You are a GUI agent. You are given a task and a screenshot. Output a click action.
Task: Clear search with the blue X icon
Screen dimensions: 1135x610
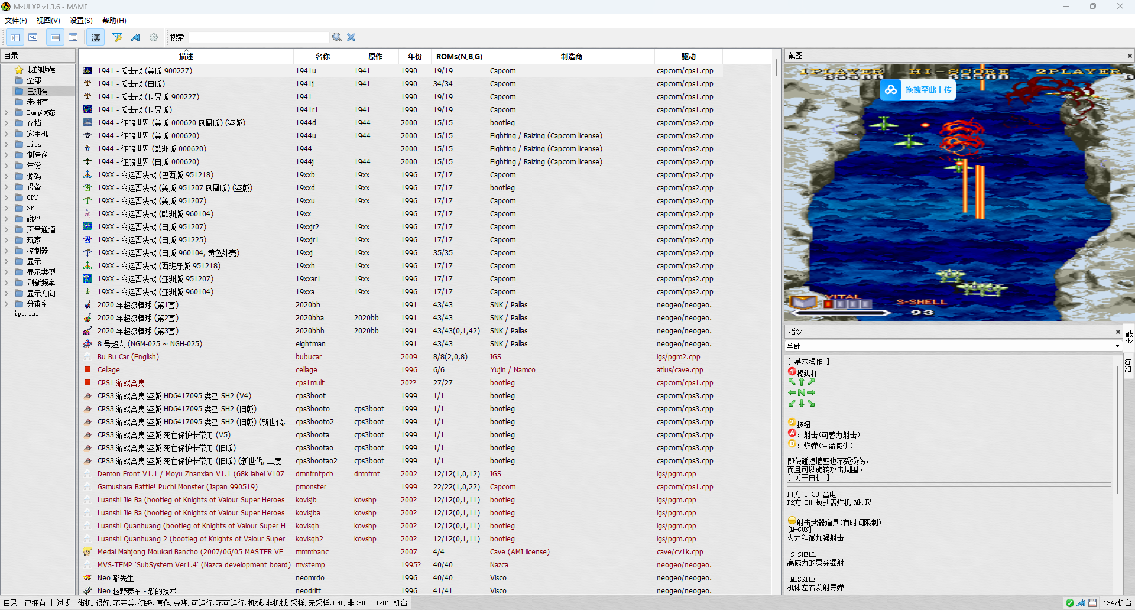tap(351, 37)
